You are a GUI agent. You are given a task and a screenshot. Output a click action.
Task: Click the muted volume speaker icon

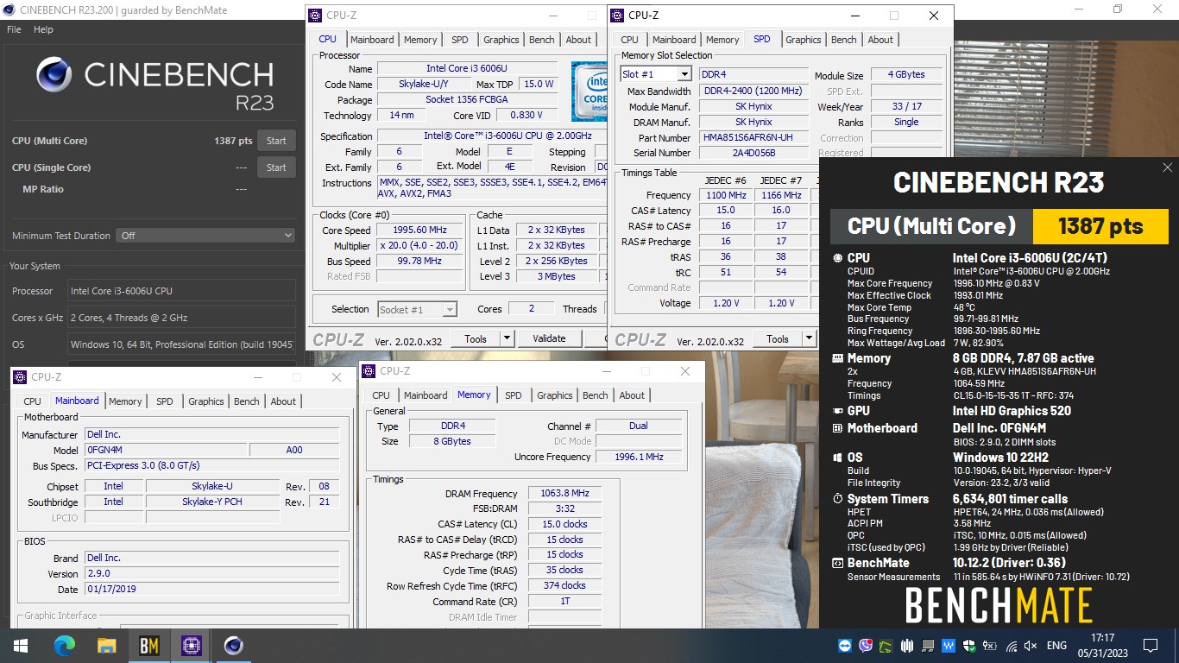point(1031,646)
